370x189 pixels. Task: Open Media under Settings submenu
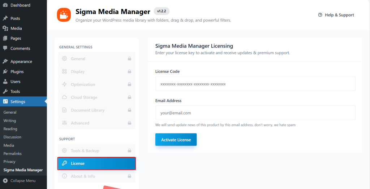coord(9,145)
